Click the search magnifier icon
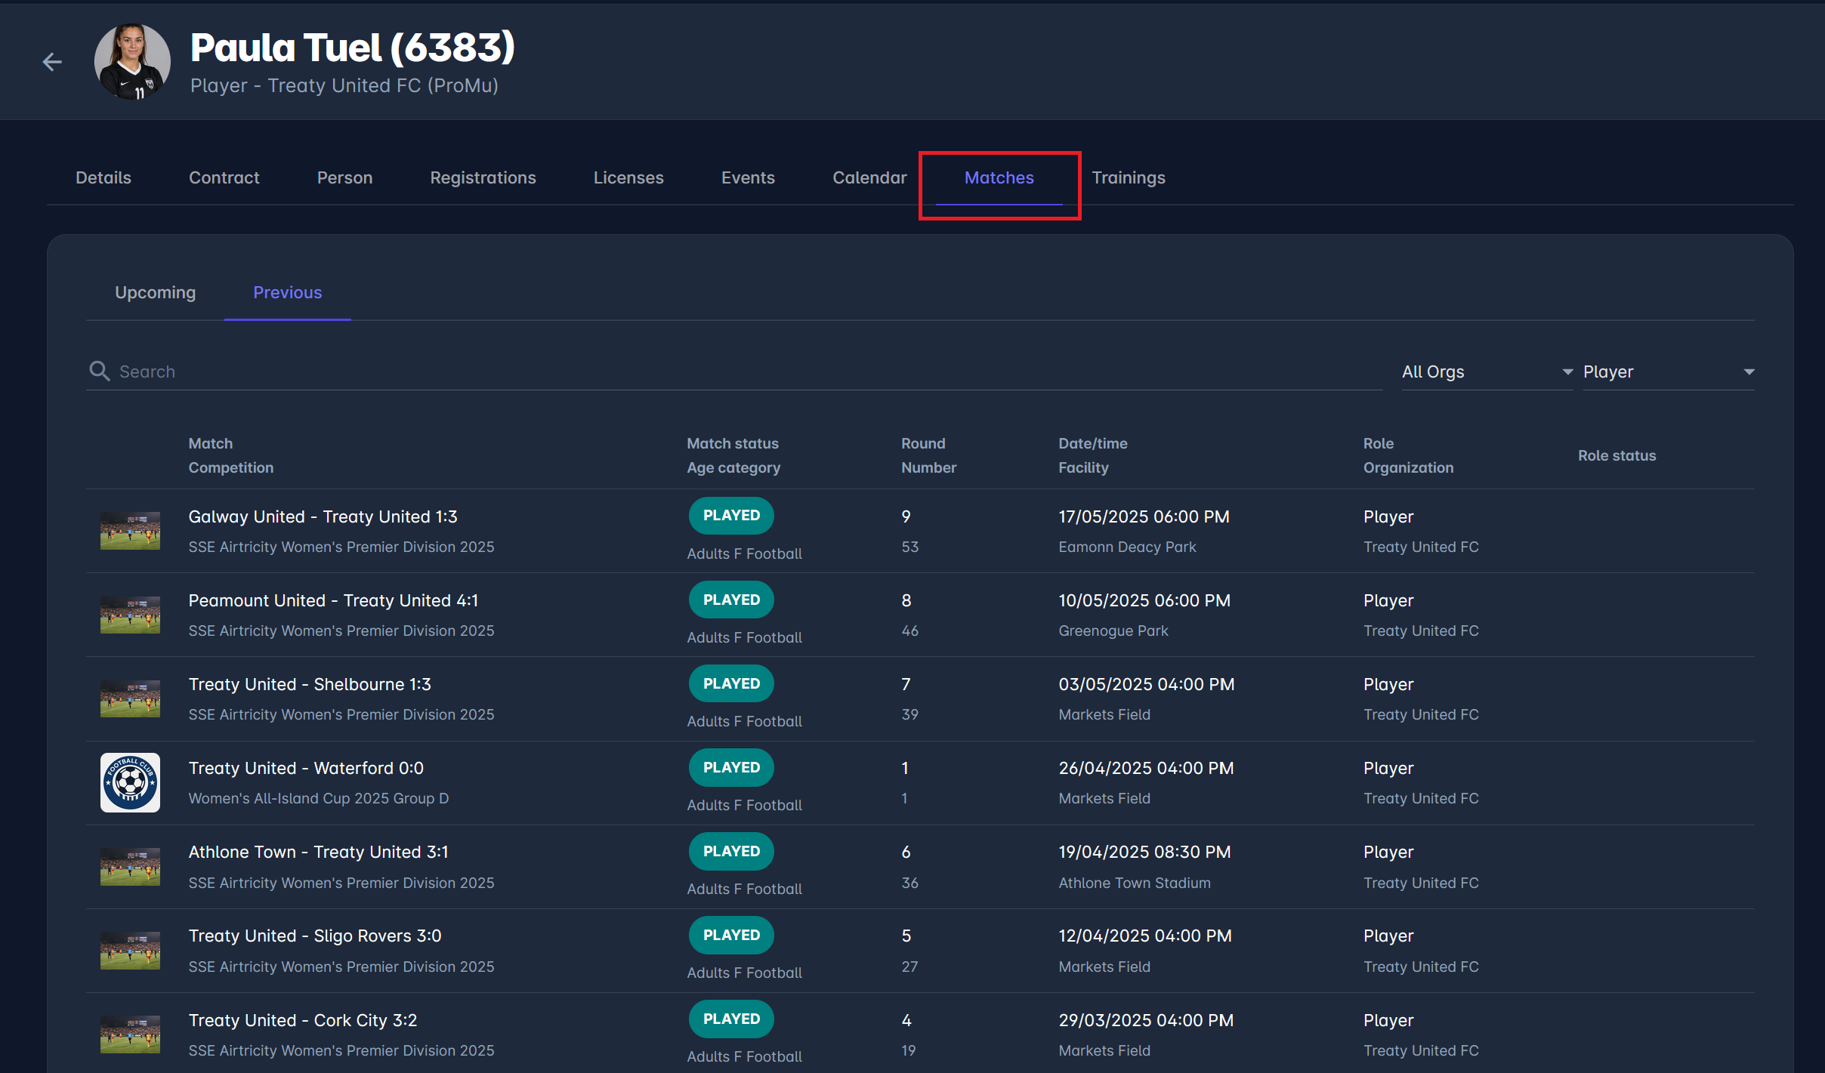1825x1073 pixels. (x=100, y=371)
